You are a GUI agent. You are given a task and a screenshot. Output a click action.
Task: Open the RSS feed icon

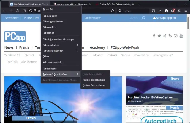pyautogui.click(x=170, y=36)
